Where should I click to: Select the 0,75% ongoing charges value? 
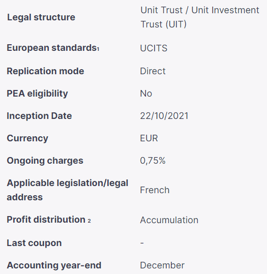(x=153, y=161)
